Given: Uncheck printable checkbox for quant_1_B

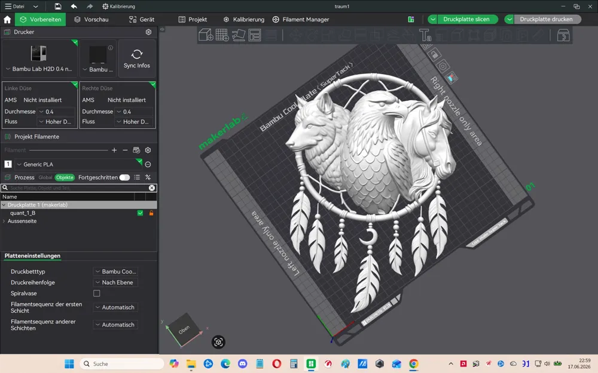Looking at the screenshot, I should click(x=141, y=213).
